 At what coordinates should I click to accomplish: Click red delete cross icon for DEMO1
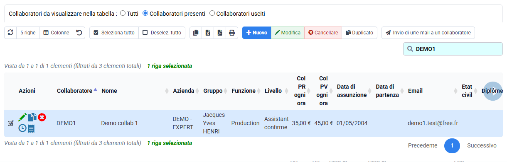pos(42,118)
